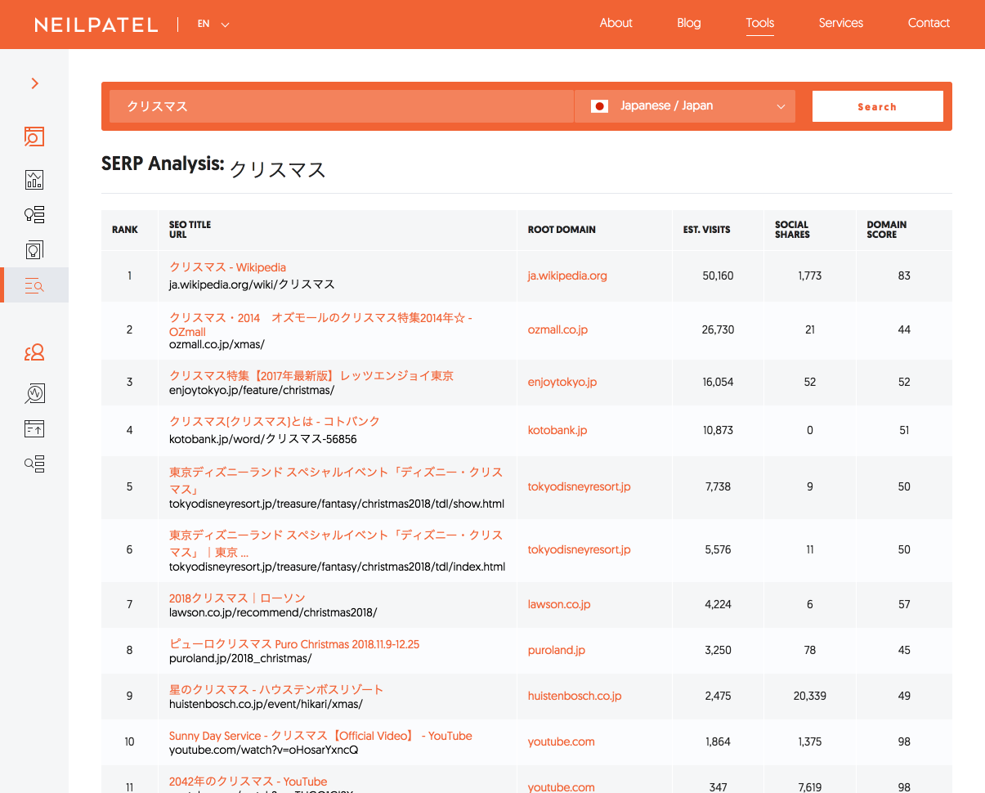Click the Japan flag icon

(599, 106)
